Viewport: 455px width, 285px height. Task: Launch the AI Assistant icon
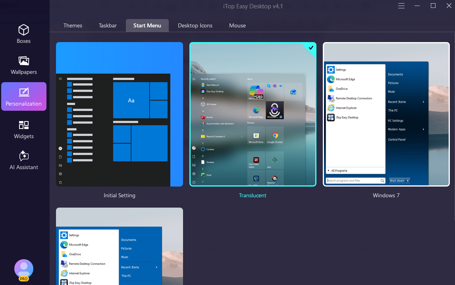[24, 156]
